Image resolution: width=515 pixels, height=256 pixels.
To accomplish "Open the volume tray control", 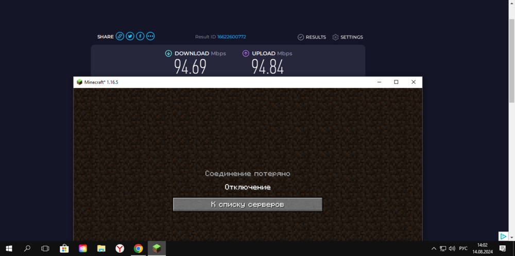I will [x=452, y=248].
